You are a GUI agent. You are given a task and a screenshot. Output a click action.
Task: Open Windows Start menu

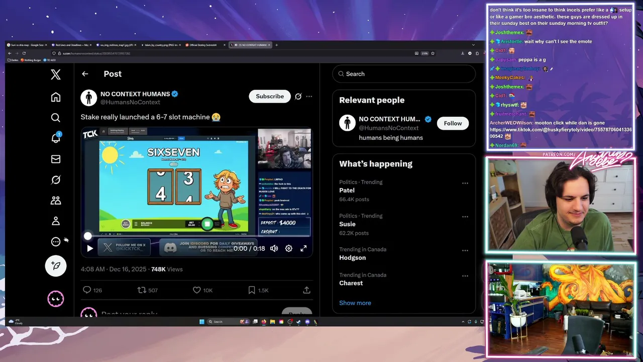(x=202, y=321)
